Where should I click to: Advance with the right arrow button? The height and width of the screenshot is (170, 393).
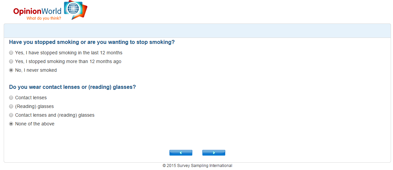tap(214, 153)
